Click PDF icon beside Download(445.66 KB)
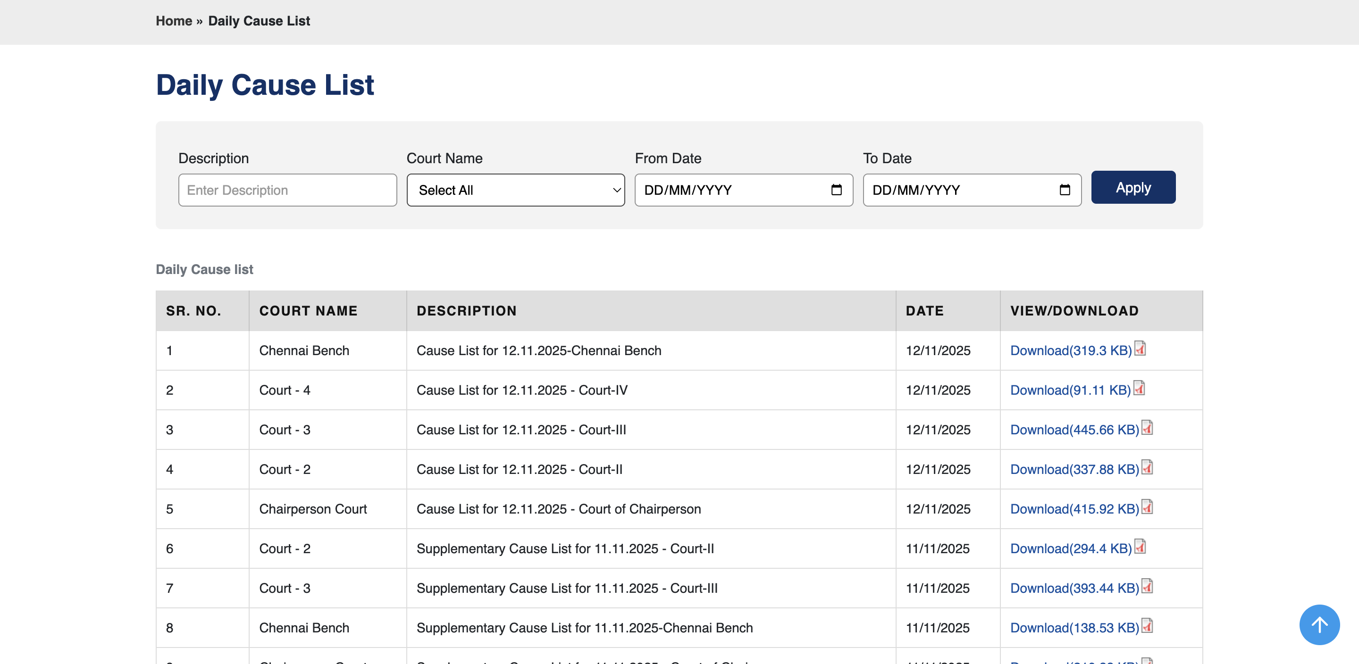The image size is (1359, 664). click(x=1147, y=428)
